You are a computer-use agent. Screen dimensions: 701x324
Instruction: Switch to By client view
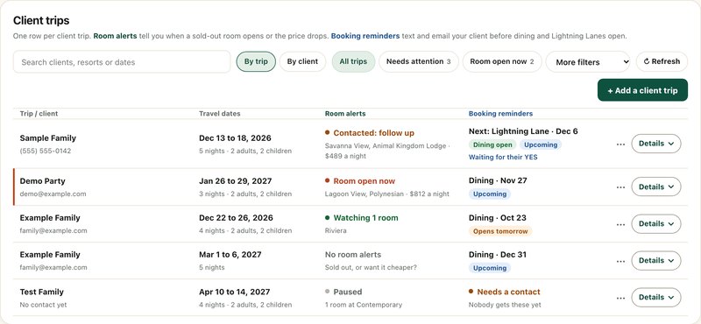point(302,61)
